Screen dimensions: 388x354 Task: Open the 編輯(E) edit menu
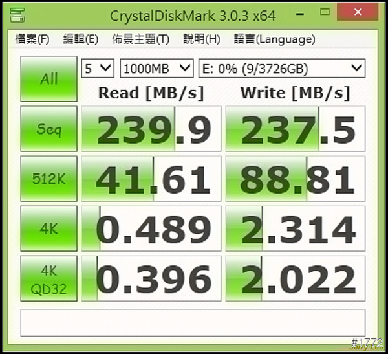(x=81, y=39)
